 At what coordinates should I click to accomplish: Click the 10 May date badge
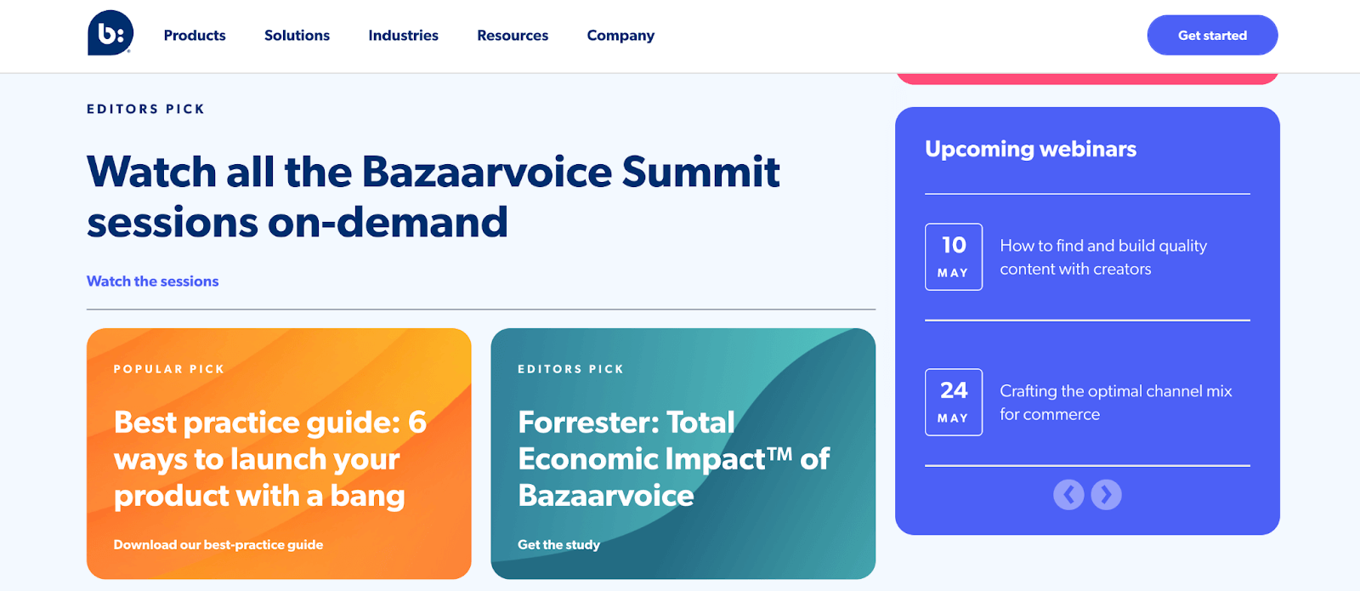[x=953, y=257]
